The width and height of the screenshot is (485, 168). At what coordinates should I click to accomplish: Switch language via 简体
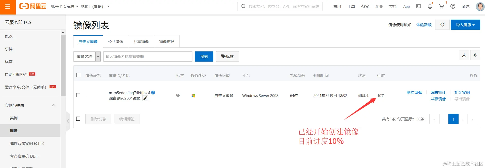pos(465,7)
